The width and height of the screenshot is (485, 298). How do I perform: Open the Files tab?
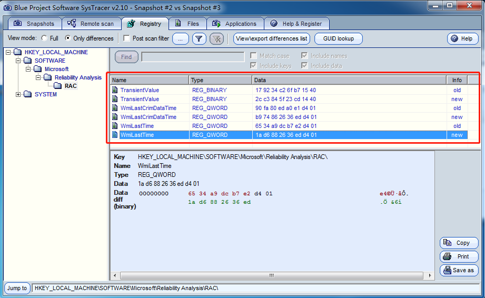click(x=187, y=24)
